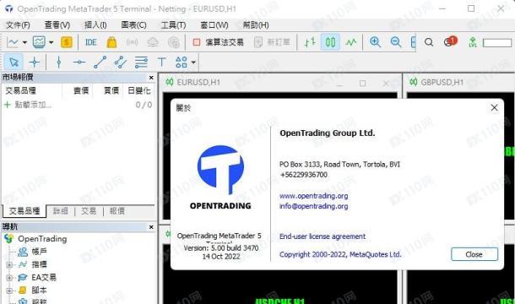The width and height of the screenshot is (515, 304).
Task: Click the chart templates icon
Action: (39, 42)
